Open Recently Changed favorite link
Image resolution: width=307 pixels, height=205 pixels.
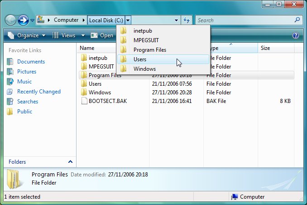39,92
